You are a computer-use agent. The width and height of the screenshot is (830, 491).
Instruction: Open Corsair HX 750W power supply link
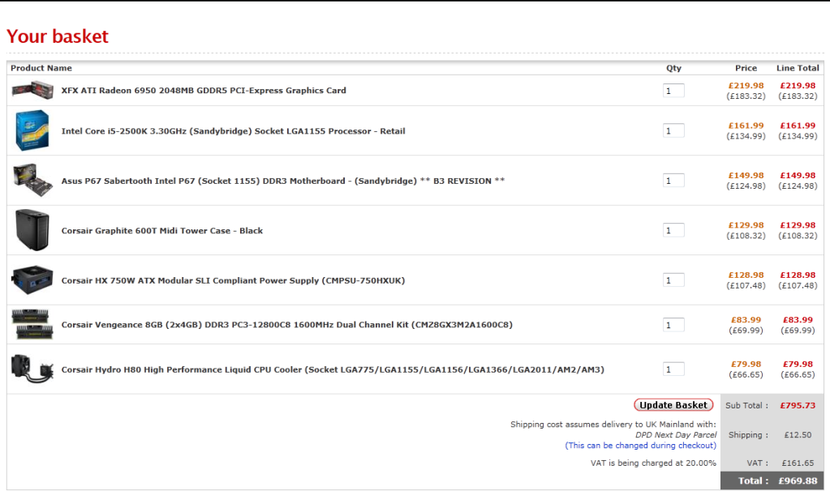tap(233, 280)
